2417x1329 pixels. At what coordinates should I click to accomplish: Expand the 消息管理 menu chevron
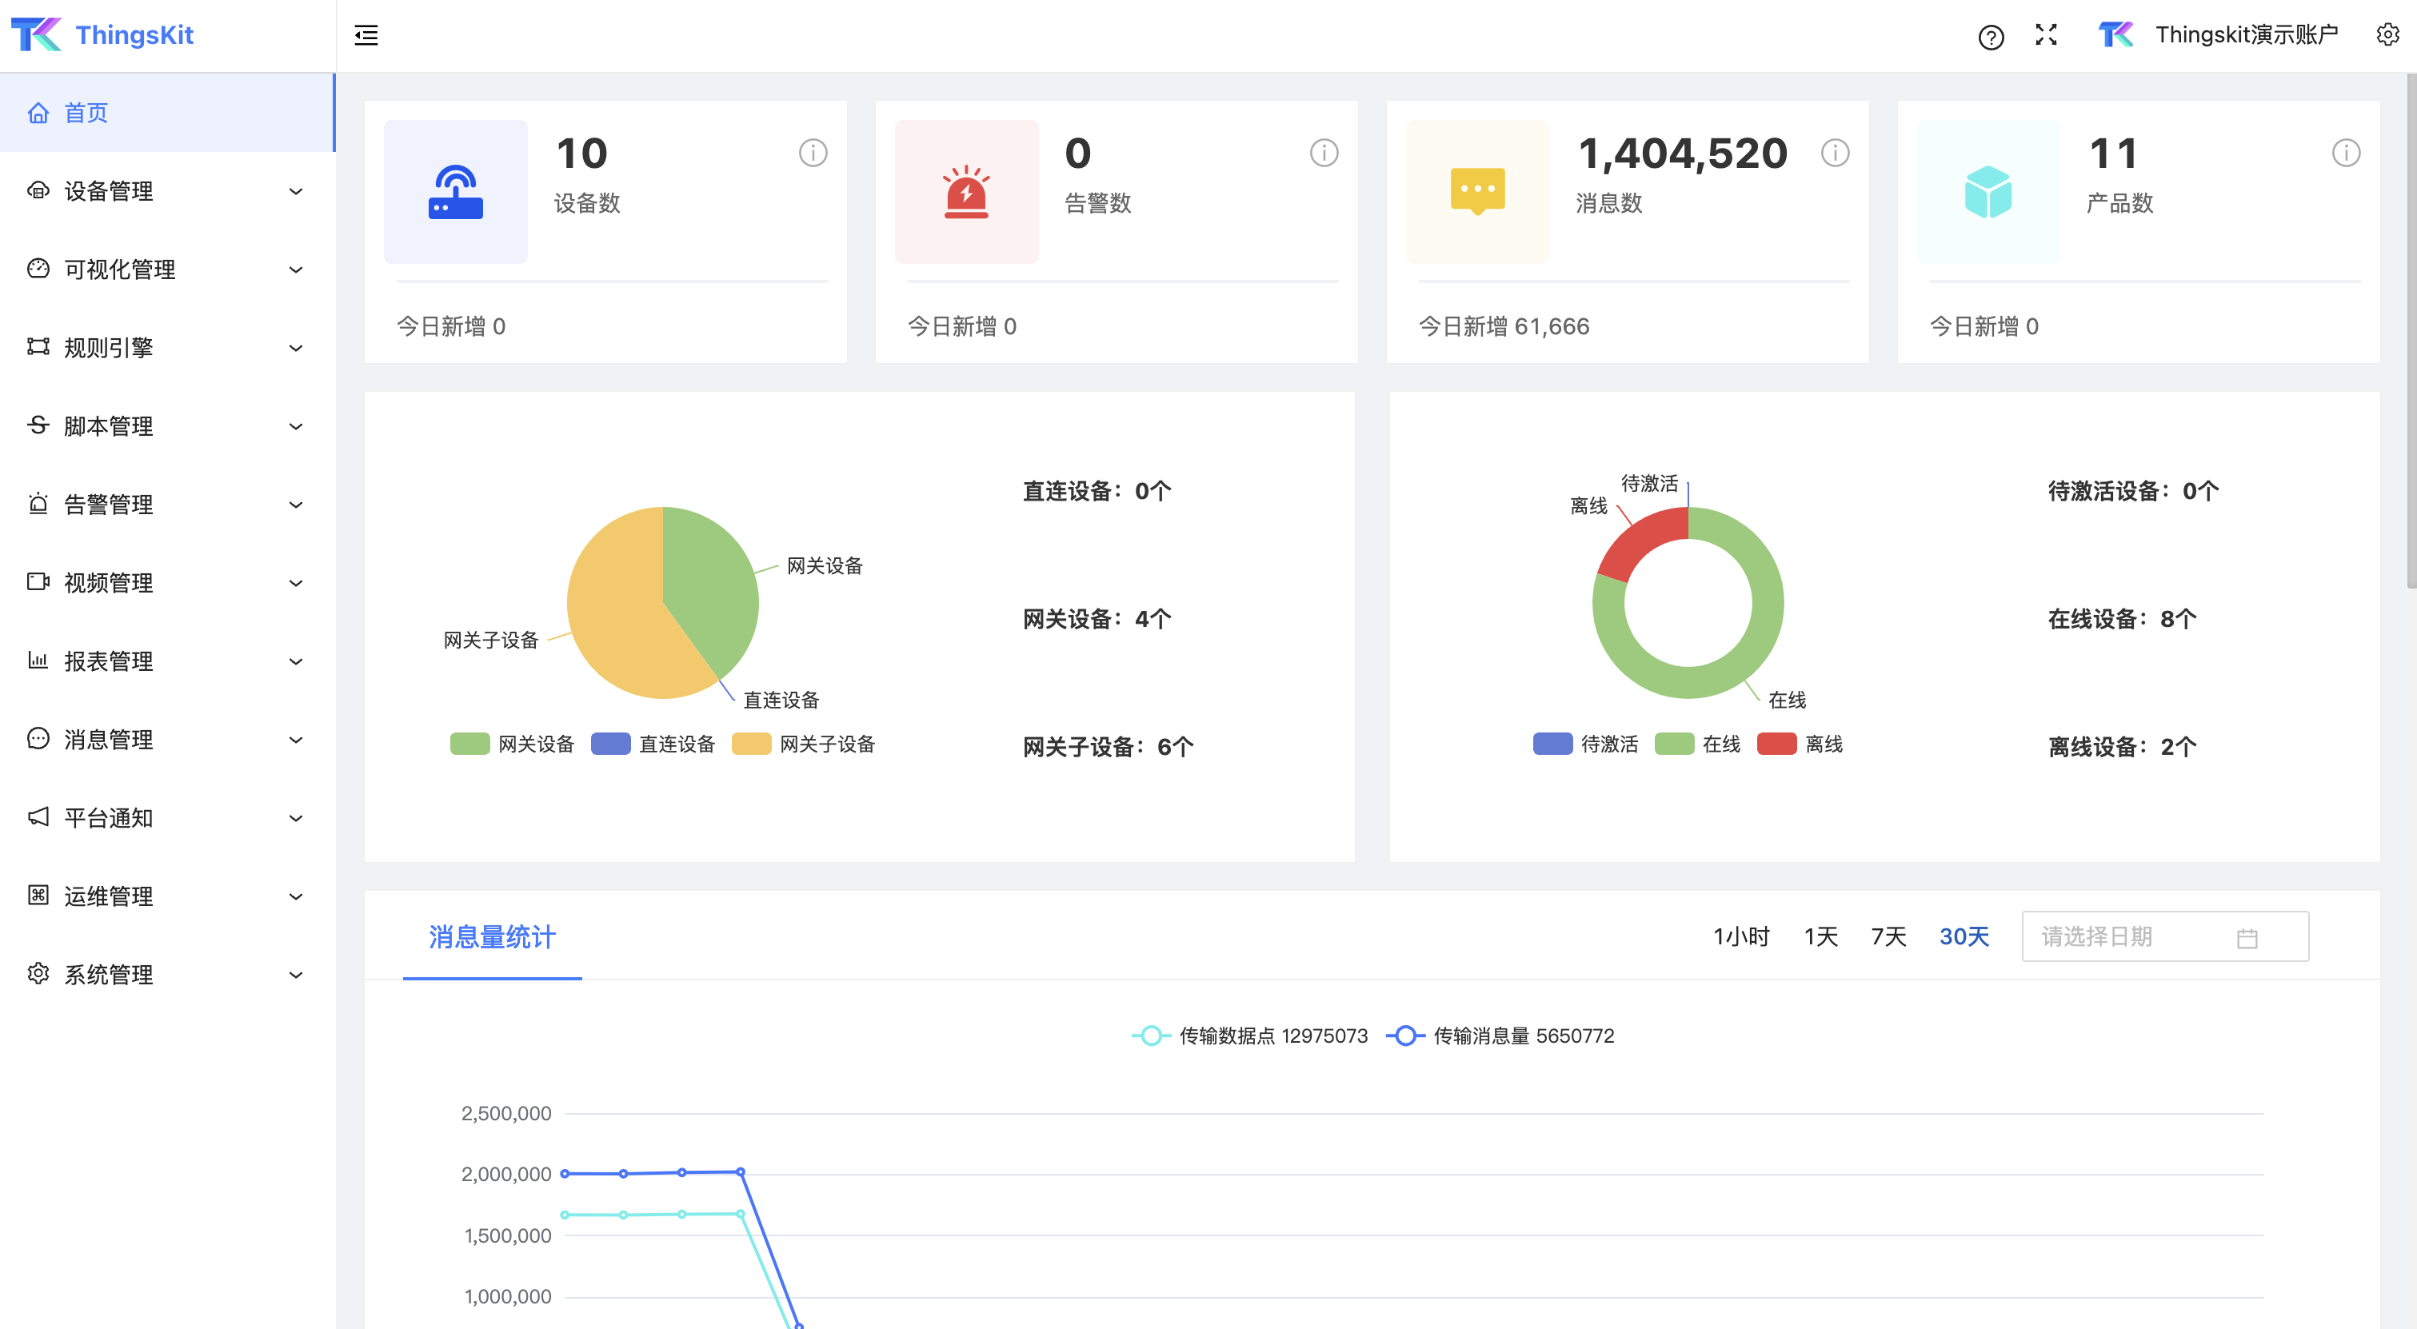[x=296, y=740]
